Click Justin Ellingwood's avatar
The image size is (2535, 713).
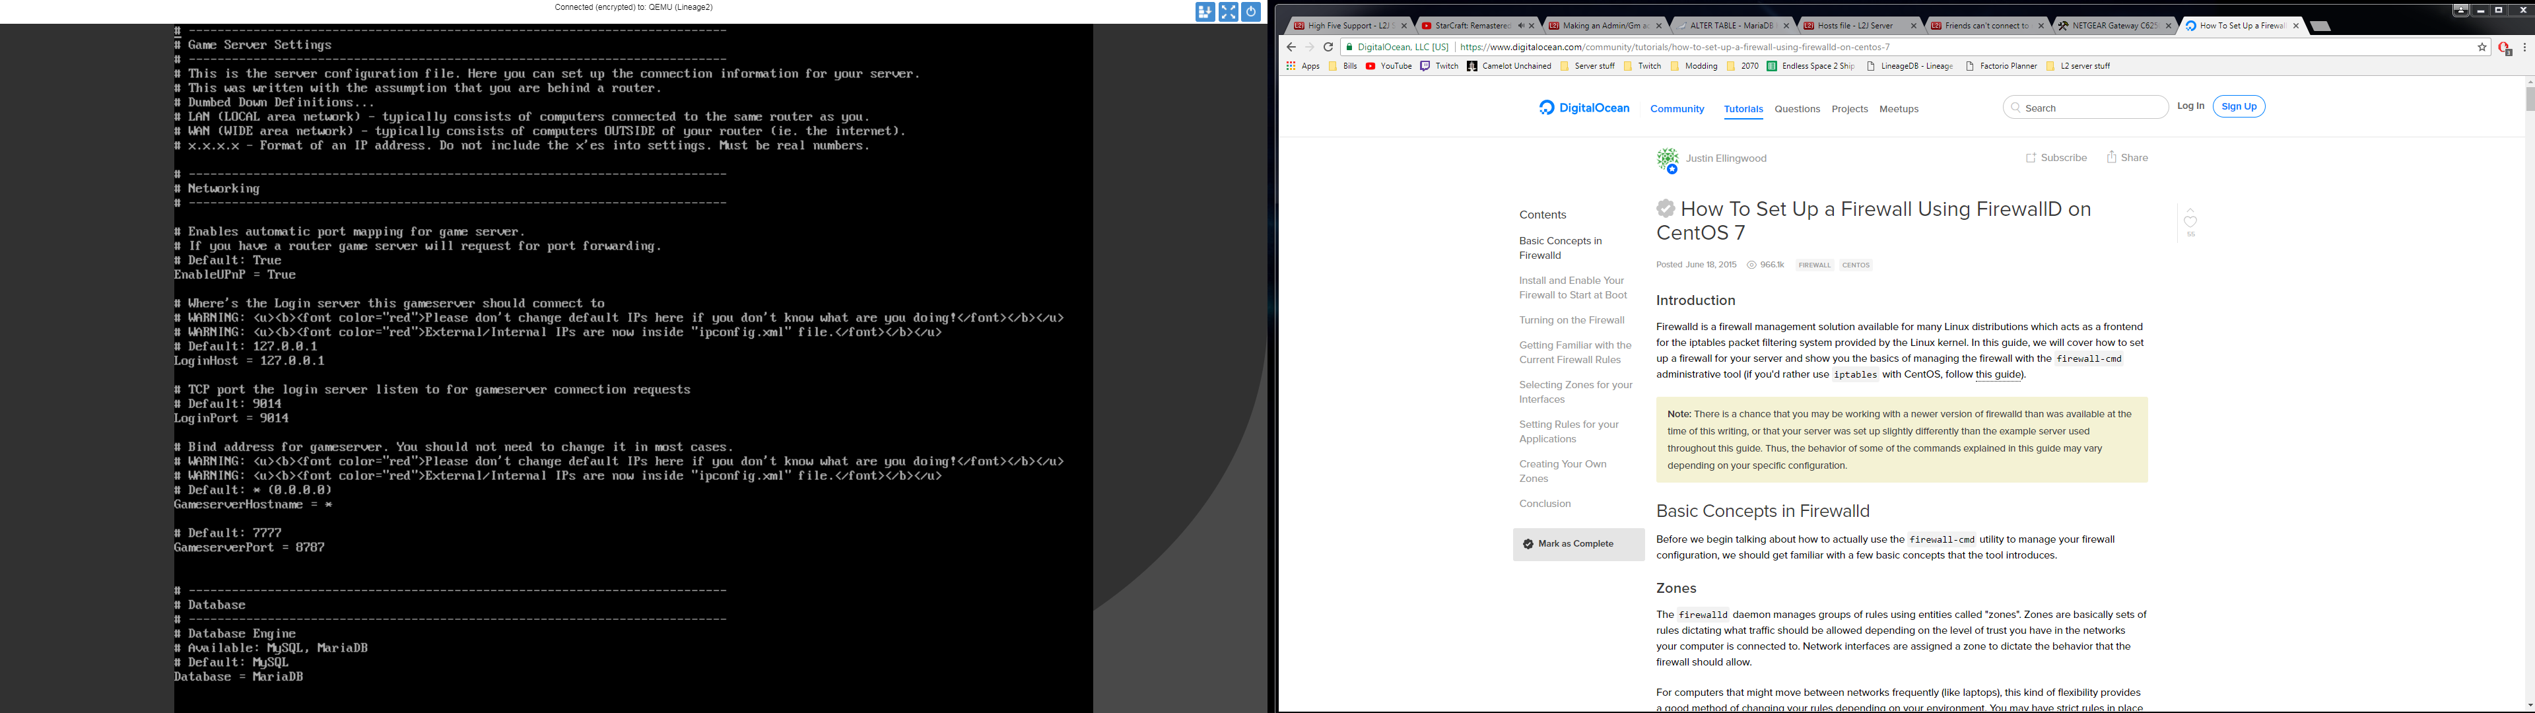point(1667,160)
